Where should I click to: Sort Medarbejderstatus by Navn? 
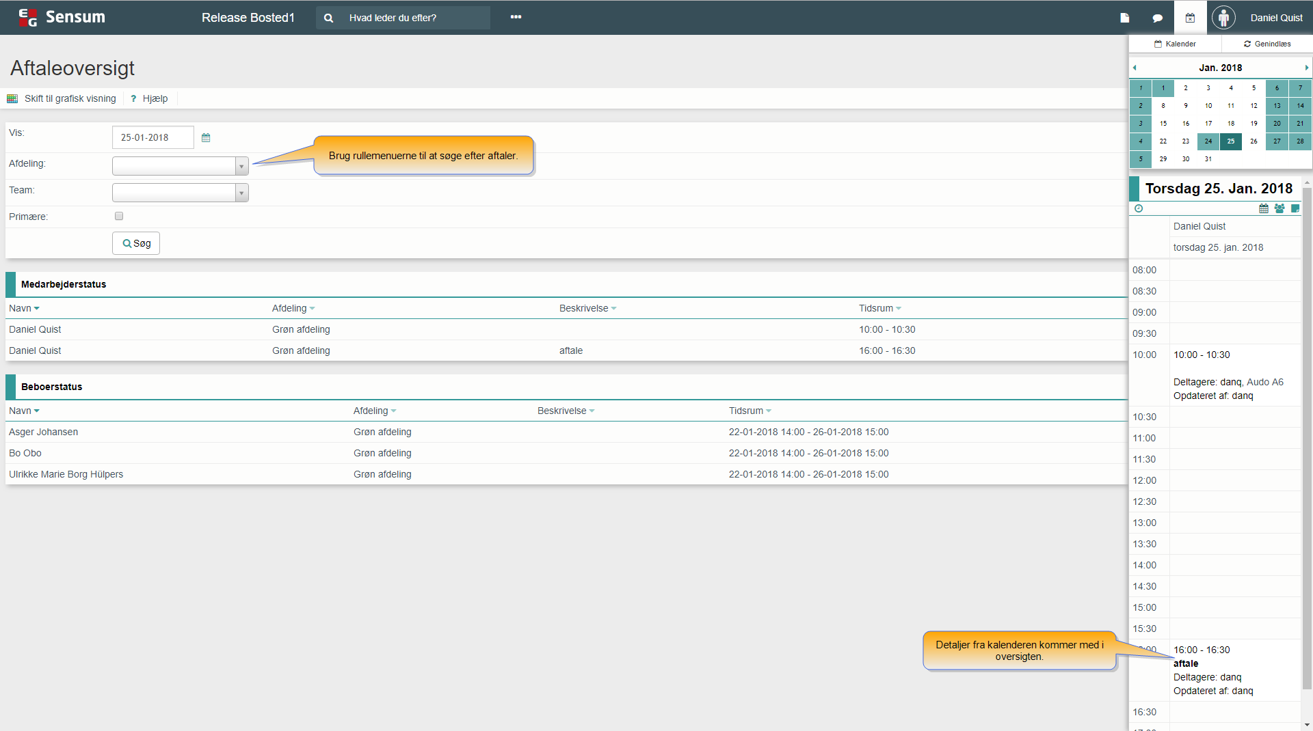pyautogui.click(x=24, y=308)
